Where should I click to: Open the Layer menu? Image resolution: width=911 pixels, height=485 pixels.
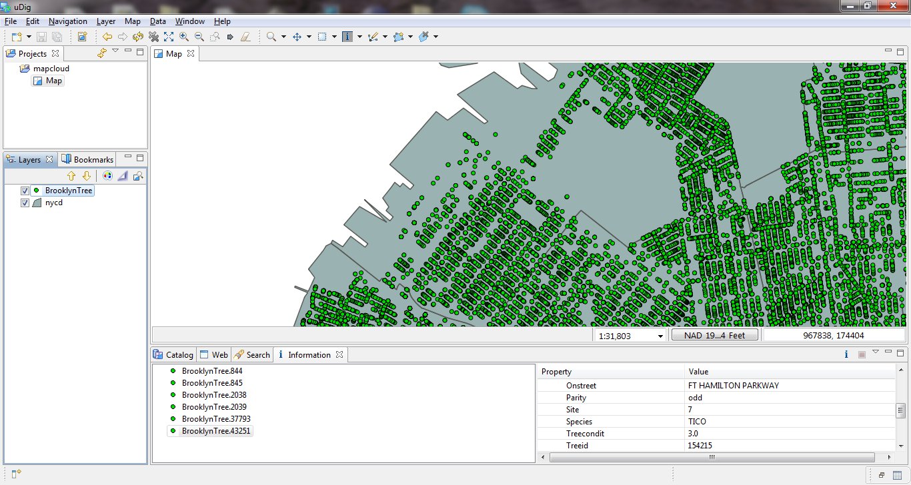coord(106,21)
